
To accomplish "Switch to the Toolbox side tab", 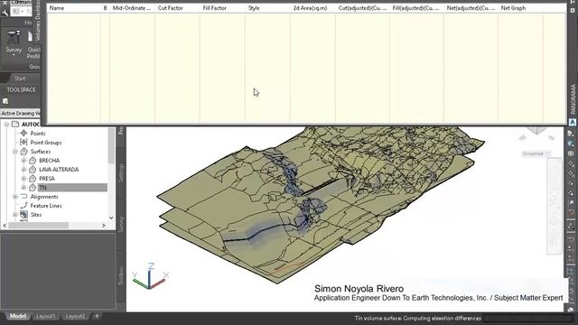I will 120,275.
